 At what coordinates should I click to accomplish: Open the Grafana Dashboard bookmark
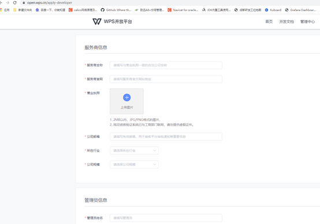[x=300, y=10]
